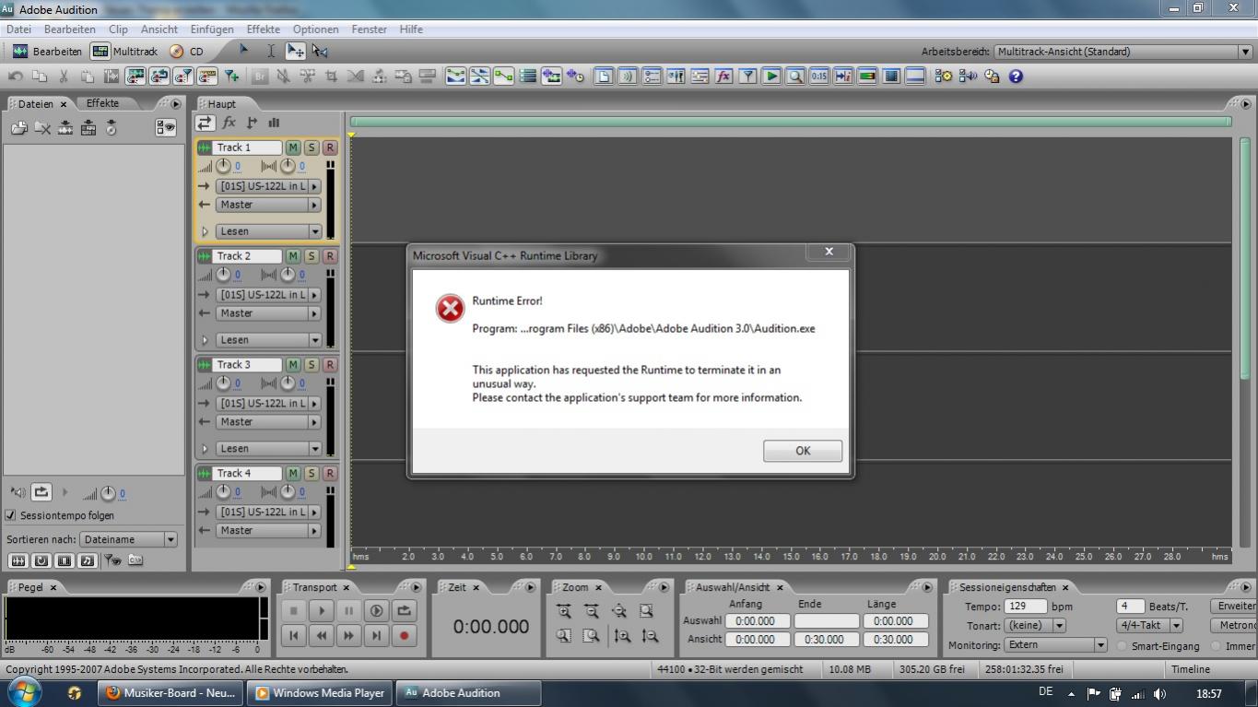The width and height of the screenshot is (1258, 707).
Task: Switch to the Effekte panel tab
Action: [x=102, y=103]
